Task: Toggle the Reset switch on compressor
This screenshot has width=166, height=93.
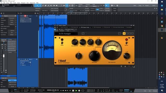Action: click(62, 43)
